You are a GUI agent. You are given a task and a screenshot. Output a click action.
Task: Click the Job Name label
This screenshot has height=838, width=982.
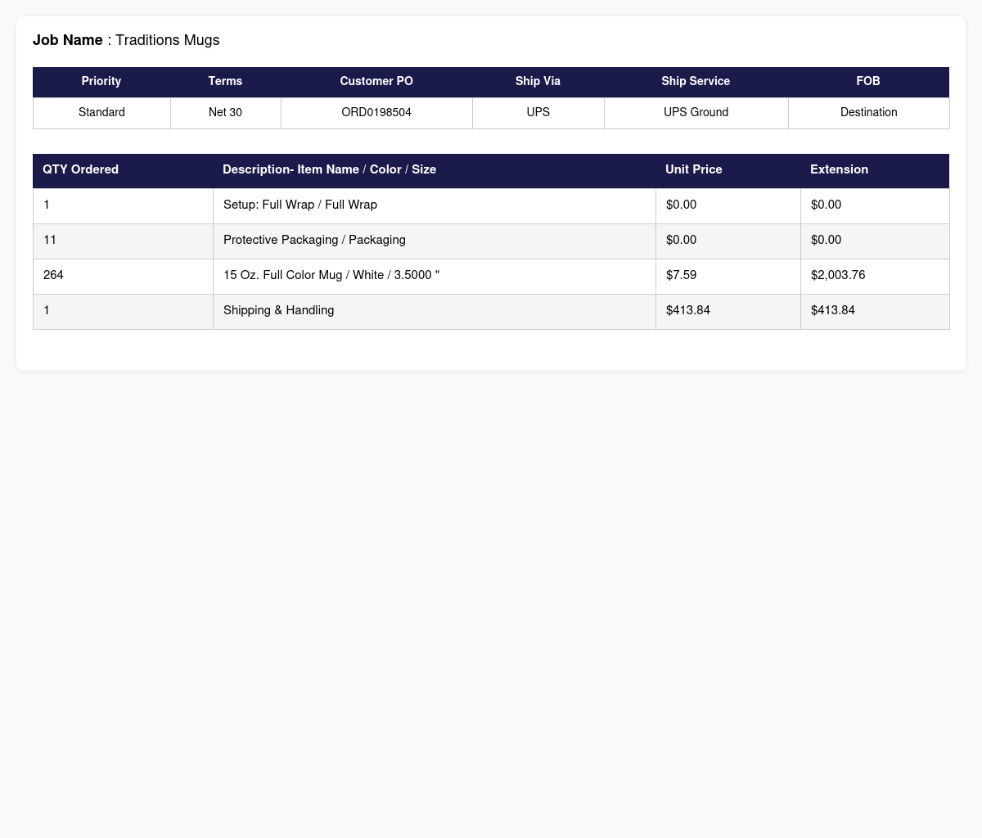pyautogui.click(x=68, y=40)
